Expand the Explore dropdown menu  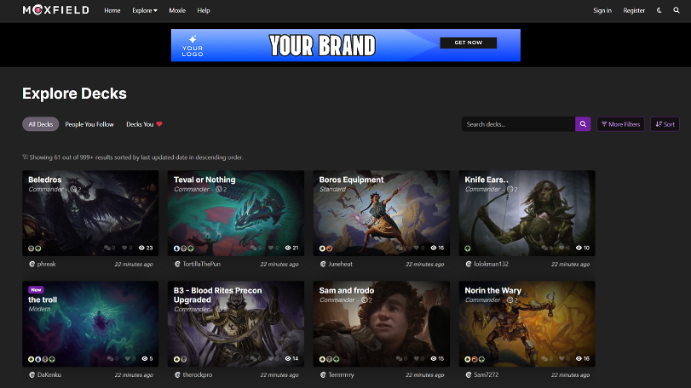point(145,10)
